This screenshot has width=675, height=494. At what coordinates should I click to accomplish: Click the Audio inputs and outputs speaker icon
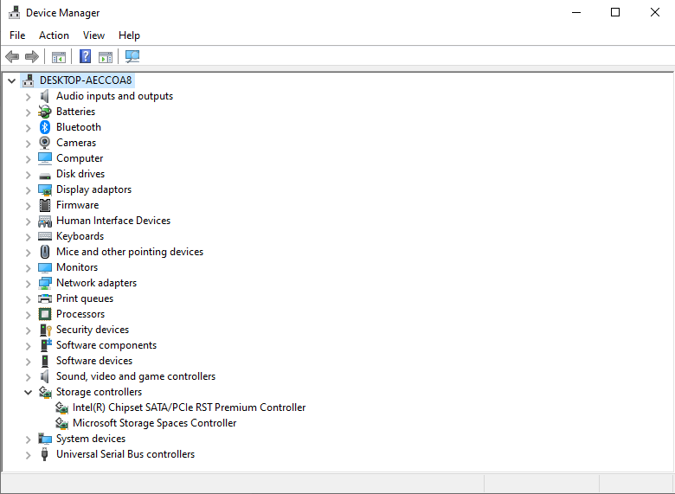pos(45,96)
